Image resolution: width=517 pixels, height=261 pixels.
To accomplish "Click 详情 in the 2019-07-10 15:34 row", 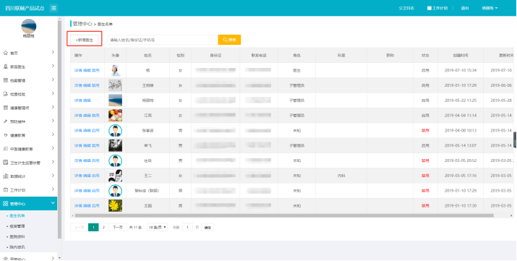I will point(78,71).
